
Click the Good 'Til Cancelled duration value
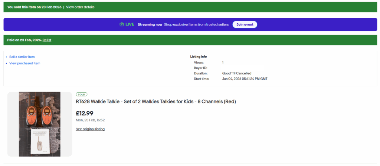tap(237, 73)
